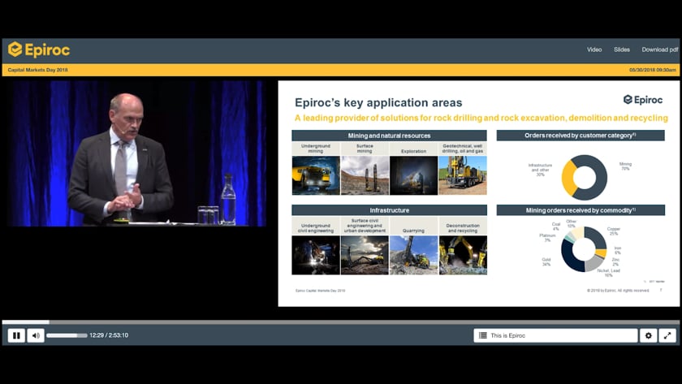Click the Underground mining photo on slide
This screenshot has width=682, height=384.
coord(316,175)
